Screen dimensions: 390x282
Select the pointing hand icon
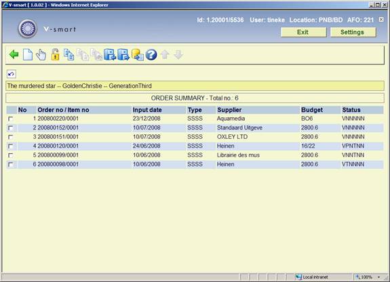(41, 54)
